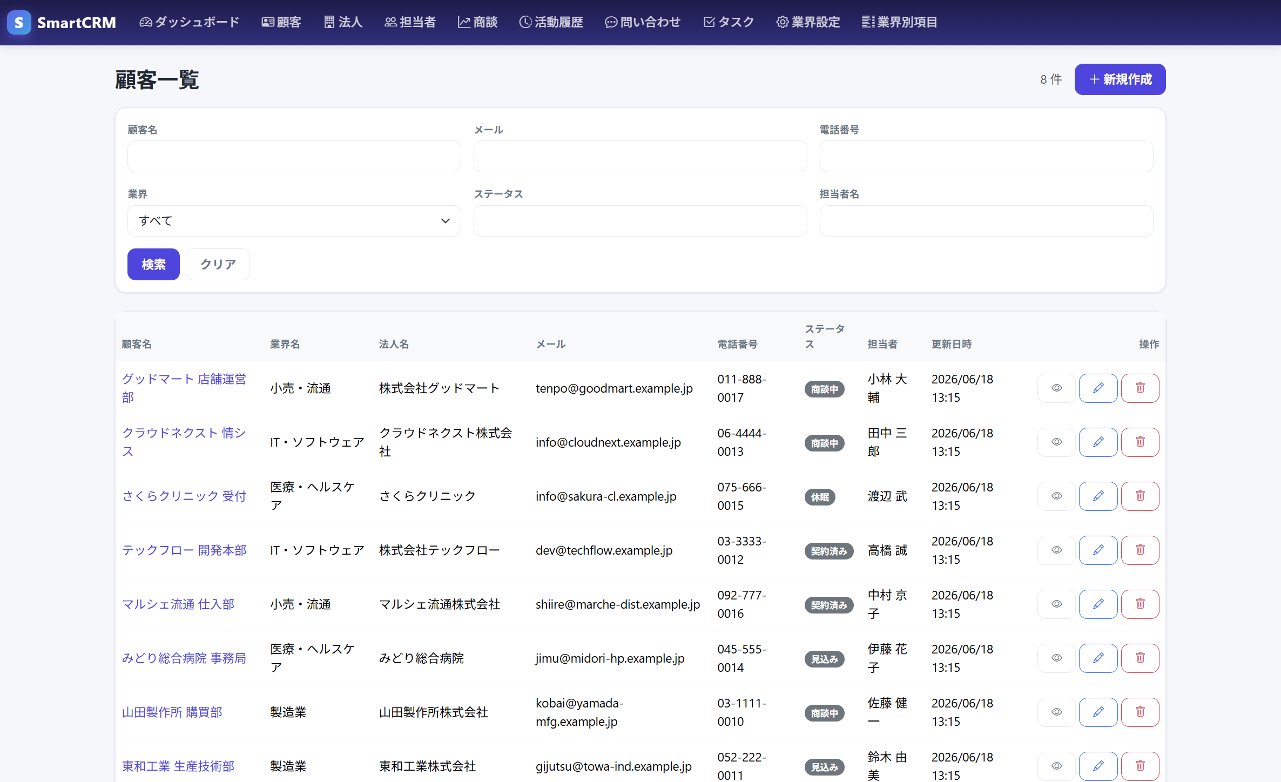
Task: View グッドマート 店舗運営部 details via eye icon
Action: click(x=1056, y=388)
